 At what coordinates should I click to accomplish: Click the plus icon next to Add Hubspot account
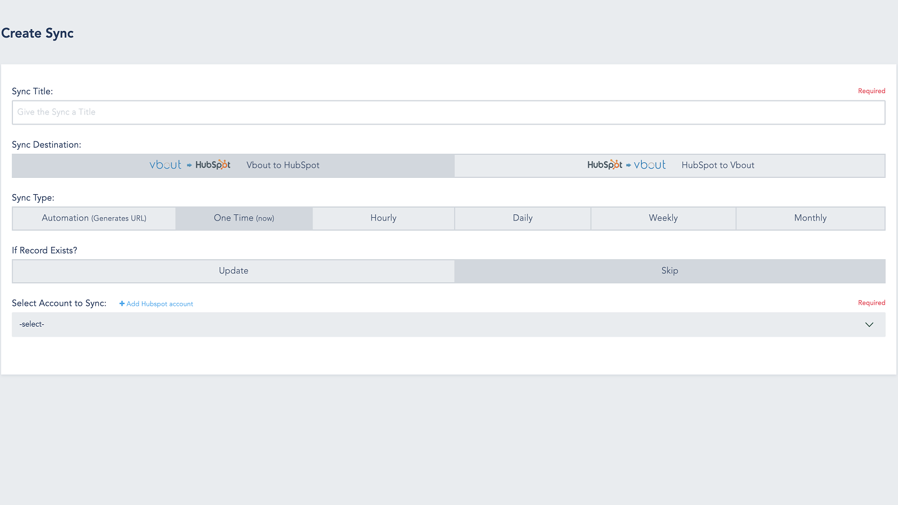pos(122,304)
